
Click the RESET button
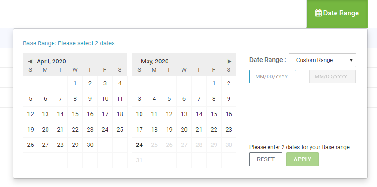pos(266,159)
